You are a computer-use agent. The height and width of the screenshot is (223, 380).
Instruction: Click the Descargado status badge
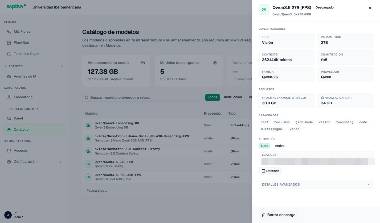[x=325, y=7]
